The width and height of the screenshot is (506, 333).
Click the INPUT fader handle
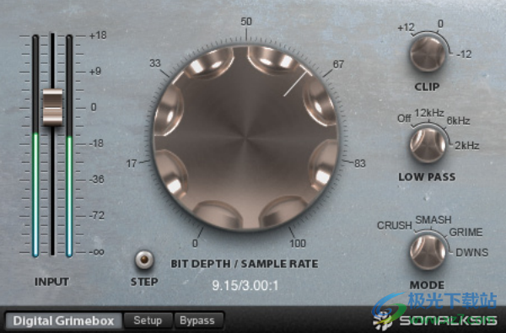[52, 107]
